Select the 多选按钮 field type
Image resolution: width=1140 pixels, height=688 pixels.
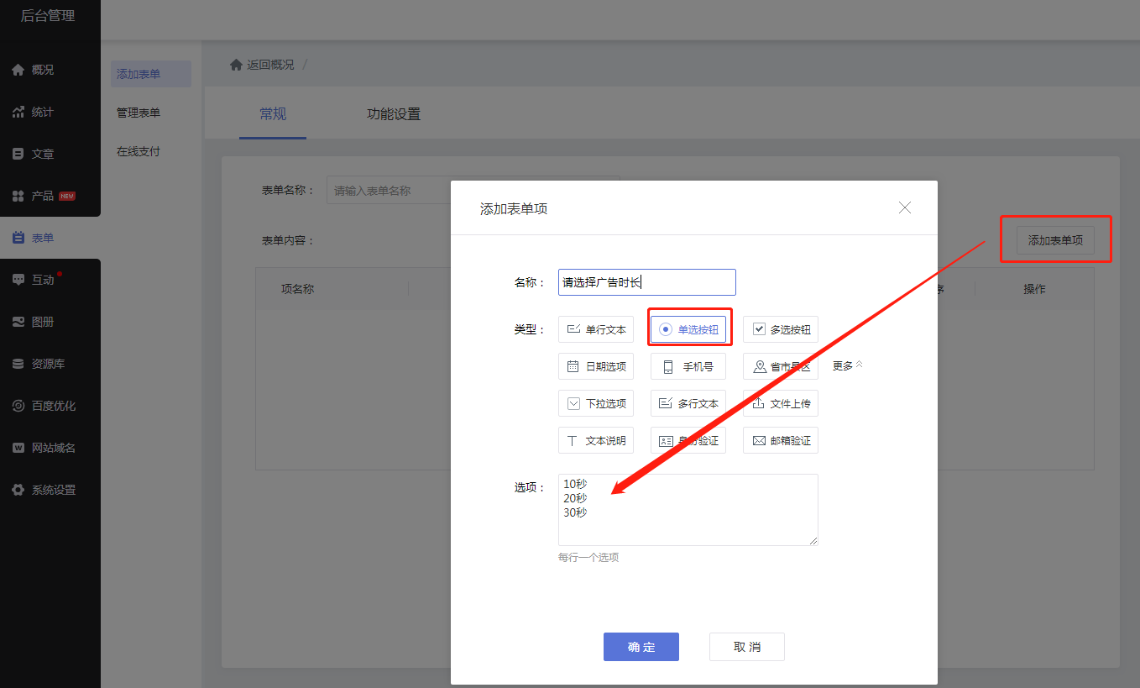click(781, 329)
